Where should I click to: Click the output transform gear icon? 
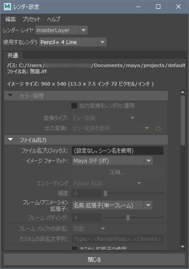point(158,129)
